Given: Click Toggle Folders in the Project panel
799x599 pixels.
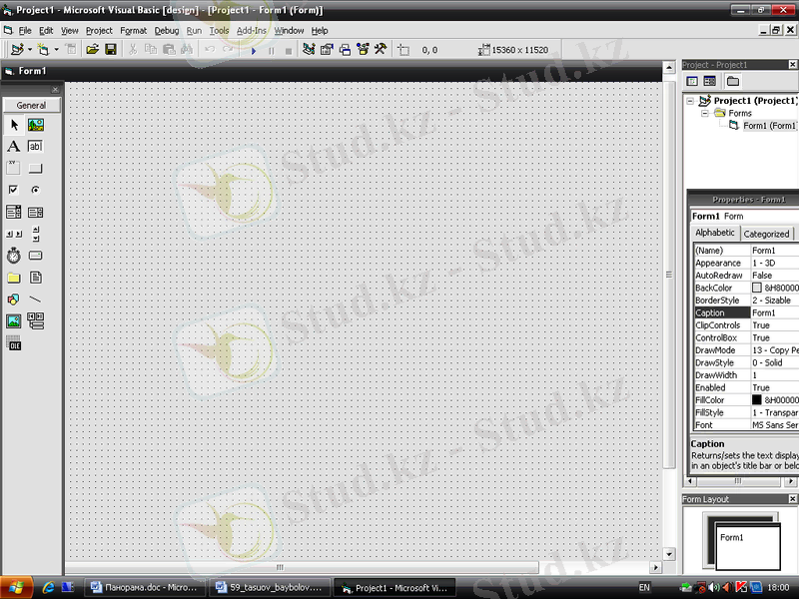Looking at the screenshot, I should (733, 81).
